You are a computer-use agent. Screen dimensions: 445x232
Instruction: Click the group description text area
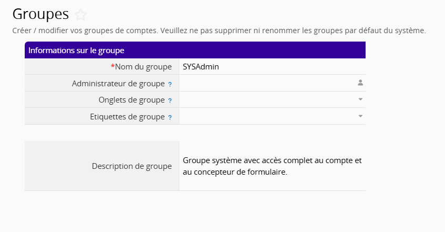[272, 166]
